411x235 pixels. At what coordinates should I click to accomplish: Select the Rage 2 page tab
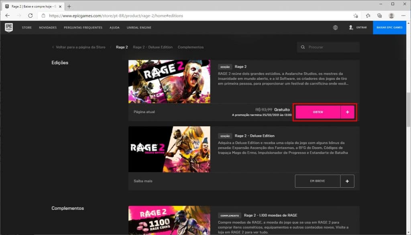[x=122, y=47]
